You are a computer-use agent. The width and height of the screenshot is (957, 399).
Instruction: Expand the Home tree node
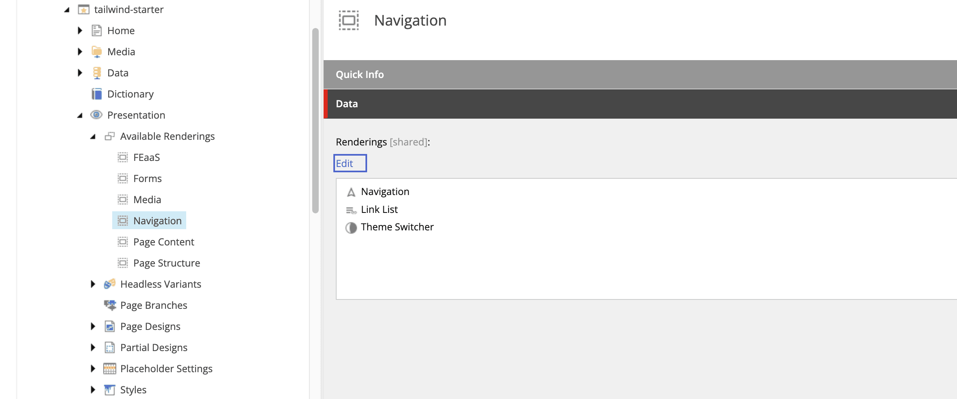(80, 30)
